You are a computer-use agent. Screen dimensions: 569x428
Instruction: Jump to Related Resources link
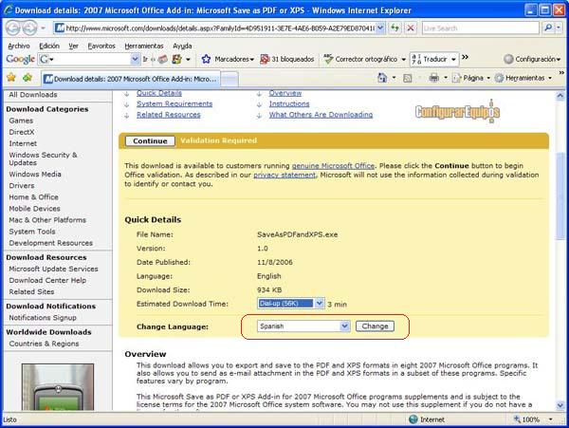click(x=169, y=115)
